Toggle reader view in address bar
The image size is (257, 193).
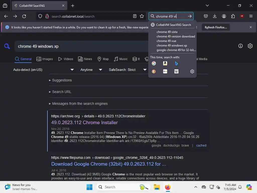135,16
